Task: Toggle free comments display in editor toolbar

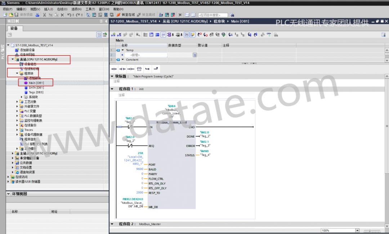Action: [x=163, y=35]
